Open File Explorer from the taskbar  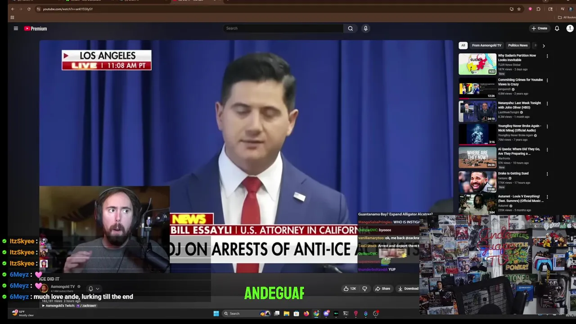[286, 314]
